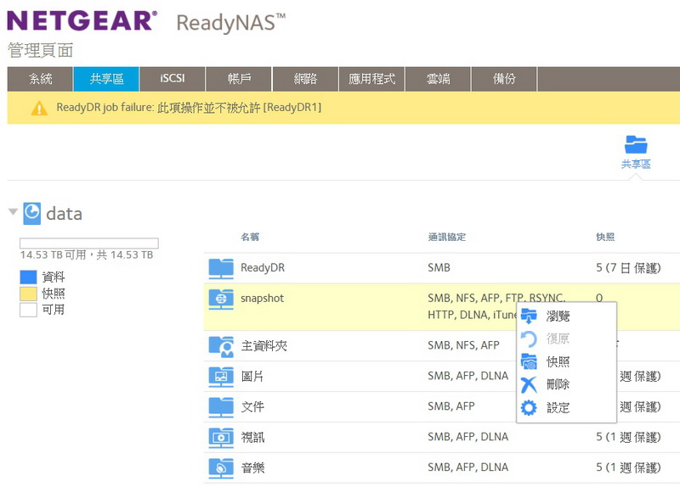This screenshot has height=487, width=680.
Task: Click the ReadyDR share folder icon
Action: [x=221, y=268]
